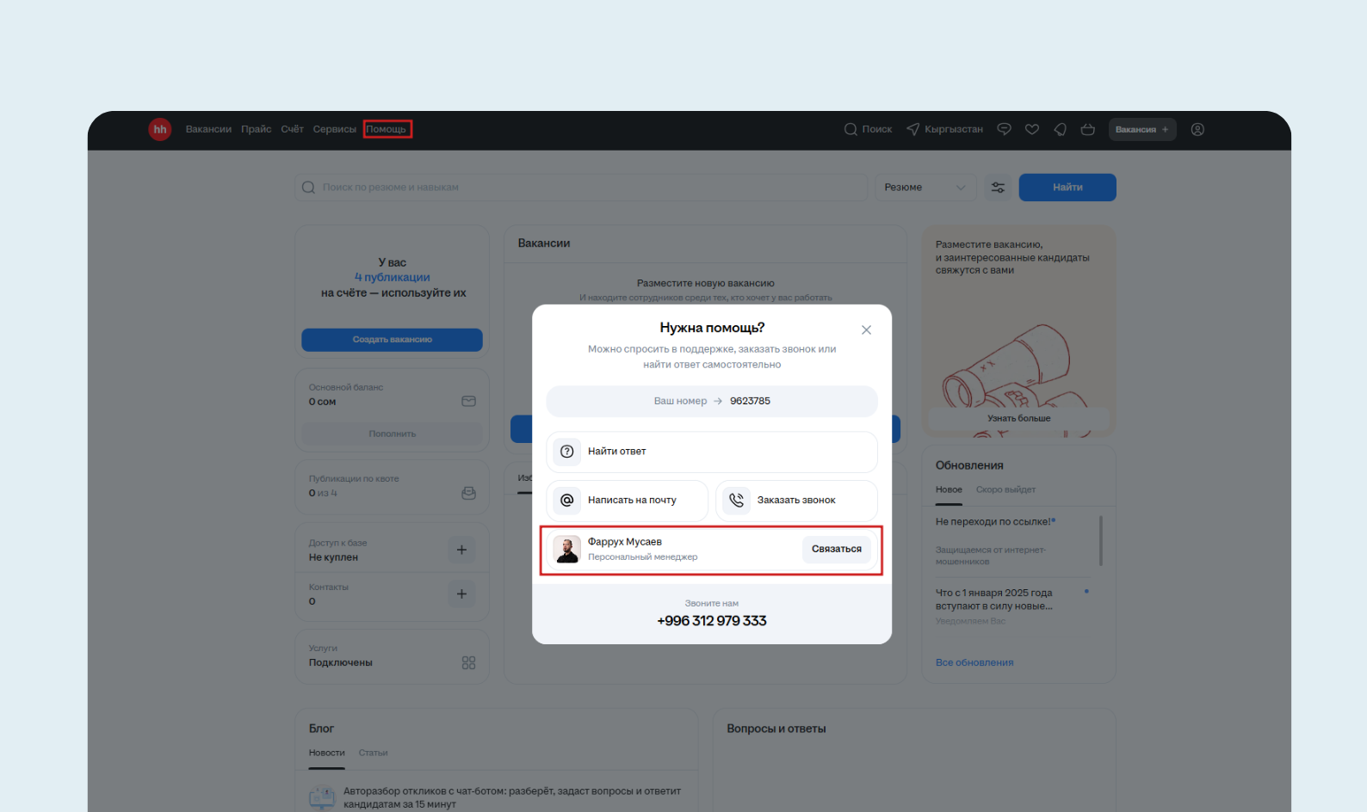The height and width of the screenshot is (812, 1367).
Task: Click the plus icon next to 'Контакты'
Action: tap(461, 594)
